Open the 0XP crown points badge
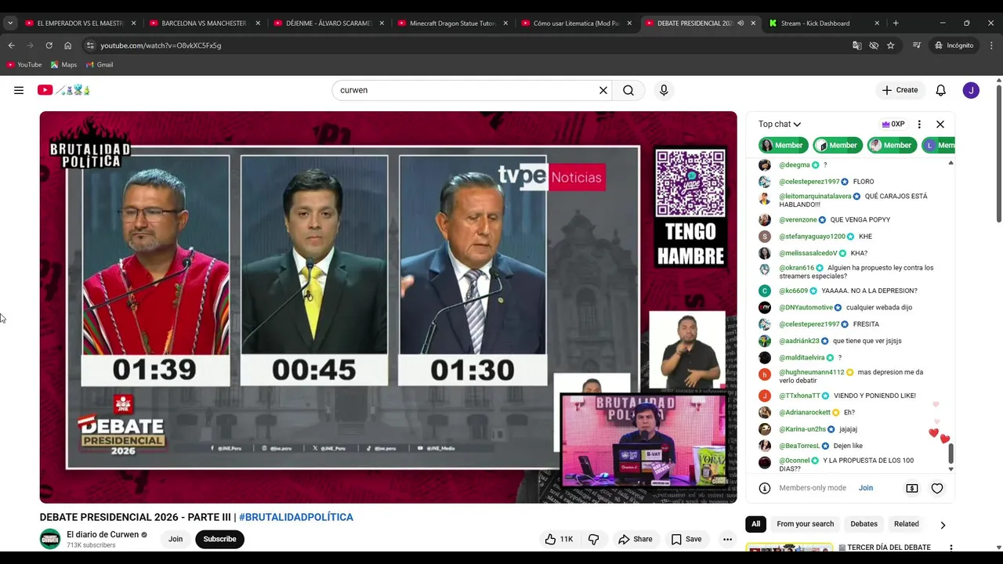1003x564 pixels. coord(893,124)
